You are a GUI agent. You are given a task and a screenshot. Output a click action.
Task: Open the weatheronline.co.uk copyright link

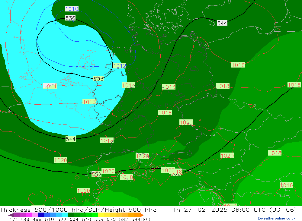(x=277, y=218)
